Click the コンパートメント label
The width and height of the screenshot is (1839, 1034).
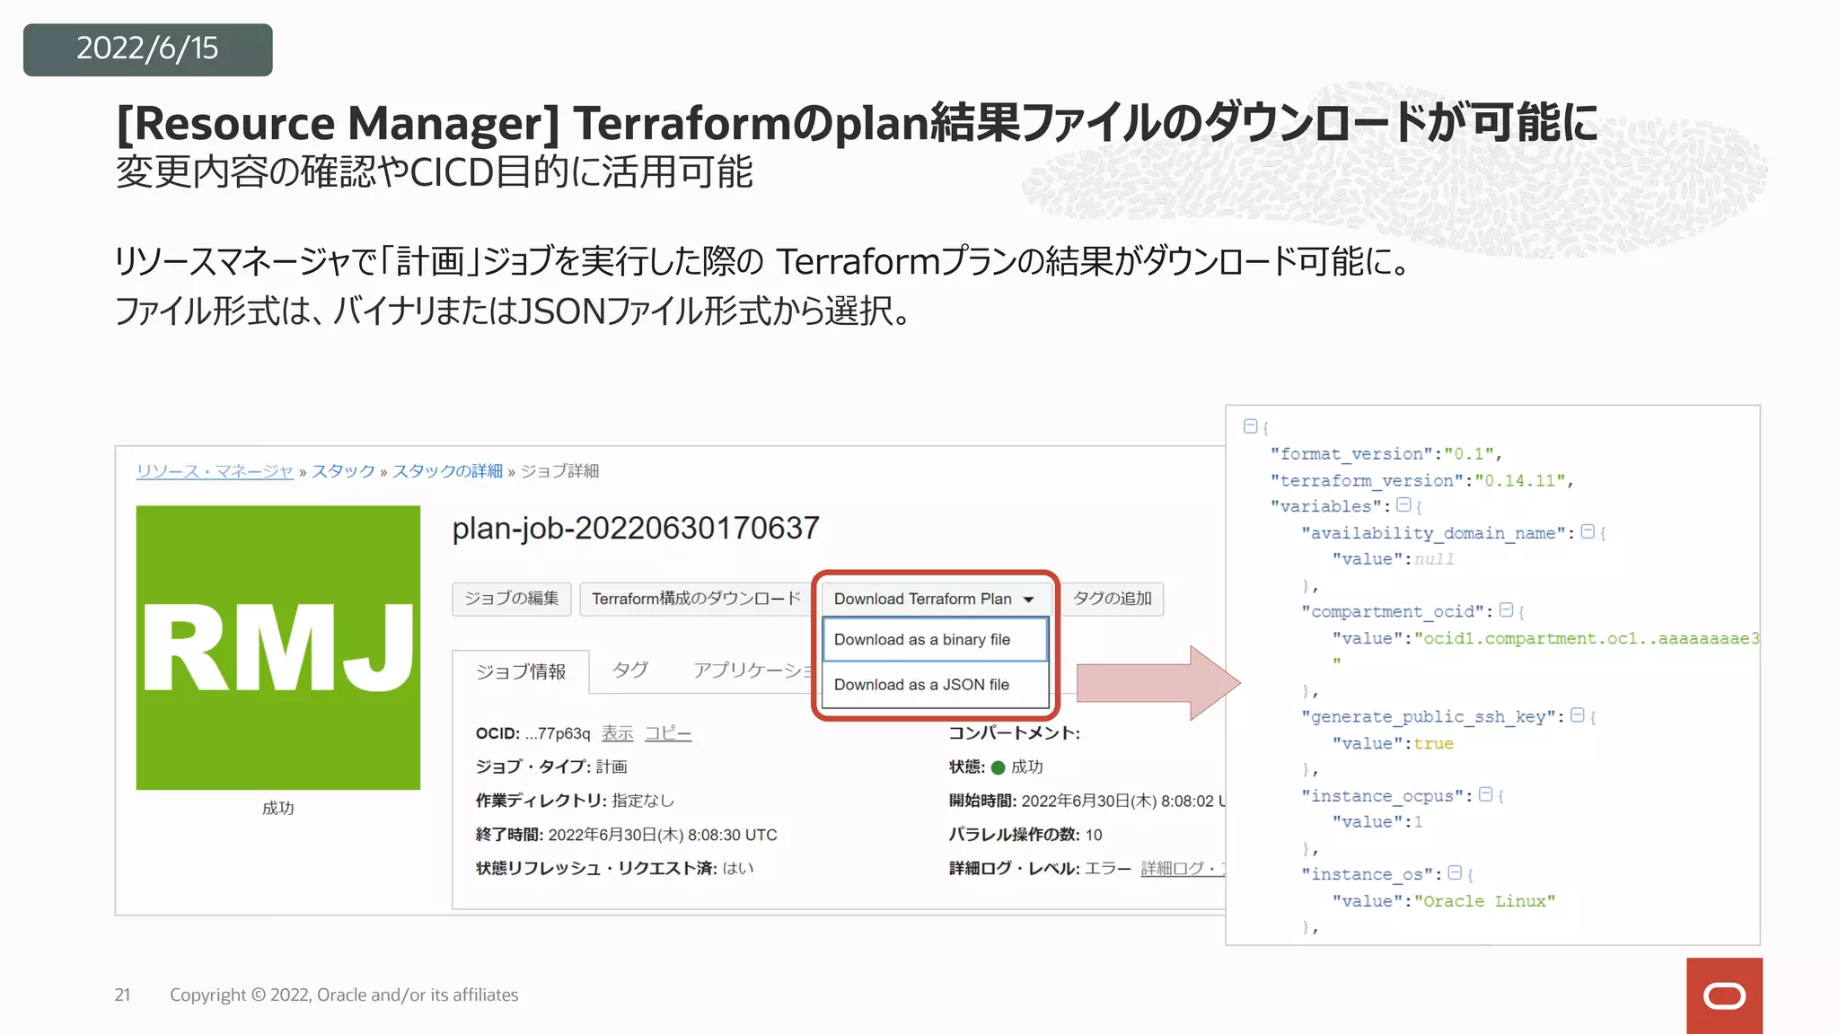[x=1015, y=733]
